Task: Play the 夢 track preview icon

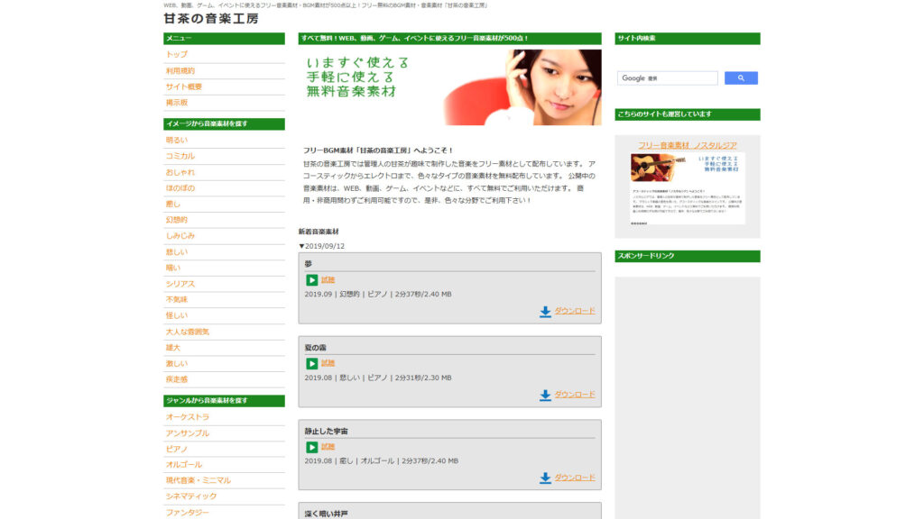Action: point(311,280)
